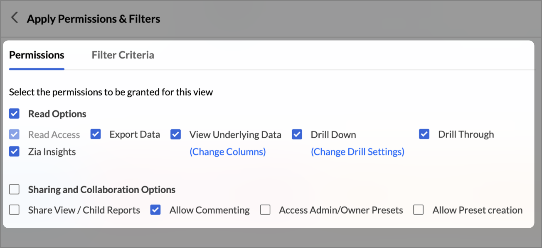Viewport: 542px width, 248px height.
Task: Disable the Export Data permission checkbox
Action: (96, 134)
